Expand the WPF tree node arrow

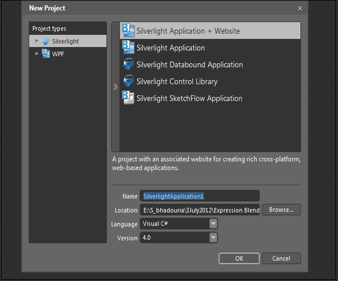[x=37, y=54]
